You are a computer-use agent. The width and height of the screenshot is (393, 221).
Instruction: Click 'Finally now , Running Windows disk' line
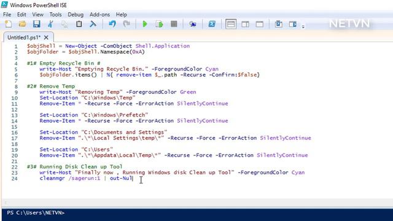pos(172,173)
